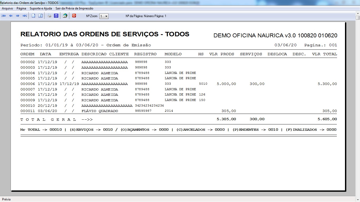The height and width of the screenshot is (202, 360).
Task: Go to the first page of the report
Action: pos(4,16)
